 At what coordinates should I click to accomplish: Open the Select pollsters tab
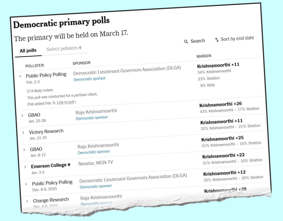62,49
